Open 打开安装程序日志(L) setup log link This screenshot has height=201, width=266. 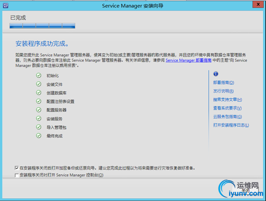coord(231,125)
